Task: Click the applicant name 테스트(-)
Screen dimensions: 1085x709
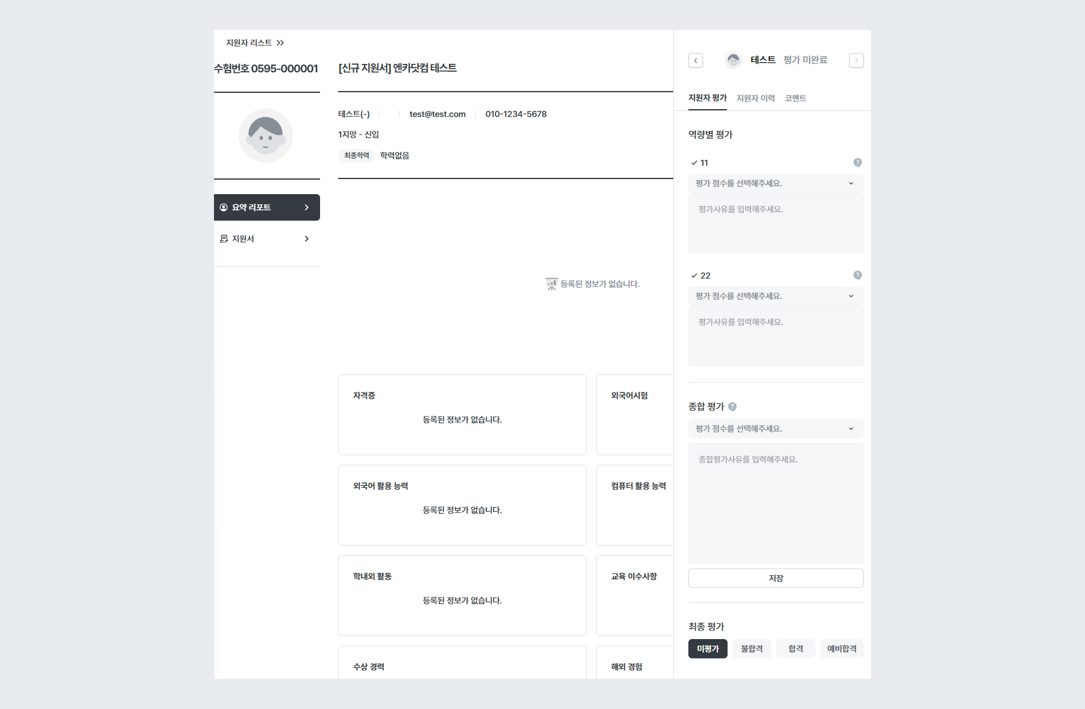Action: coord(354,114)
